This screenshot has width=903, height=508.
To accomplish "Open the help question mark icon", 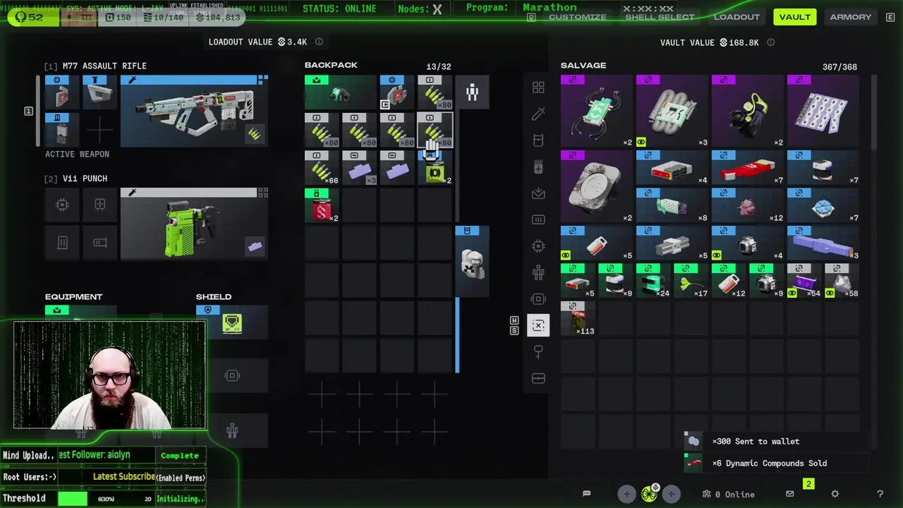I will 880,494.
